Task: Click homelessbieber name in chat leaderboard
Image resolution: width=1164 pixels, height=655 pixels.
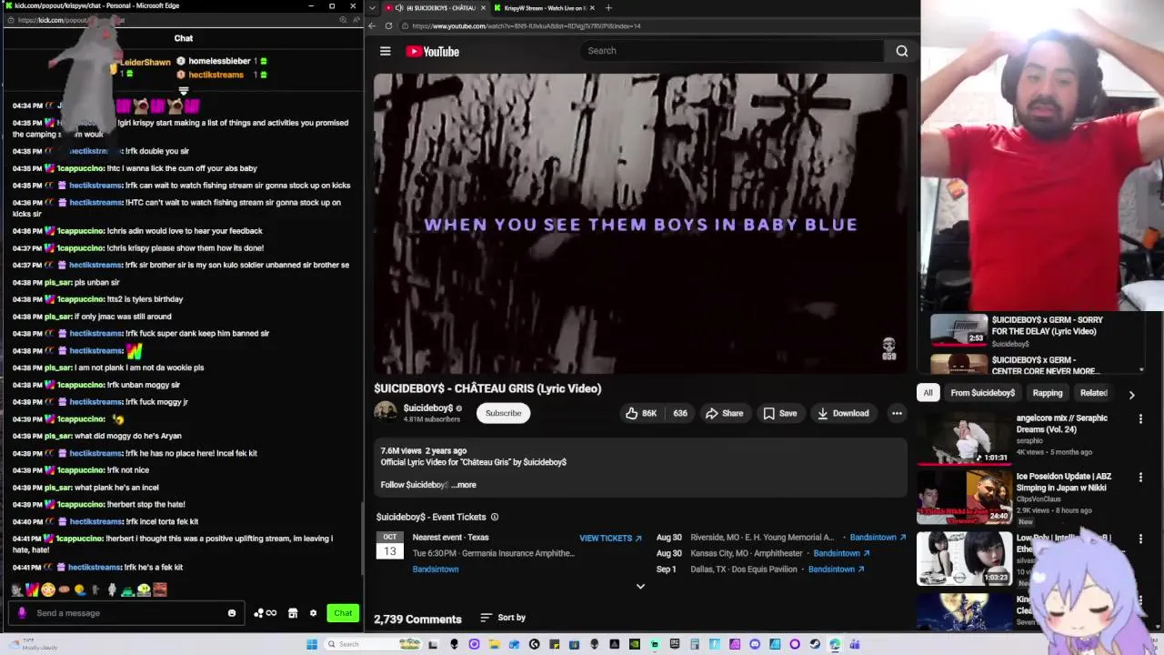Action: [x=219, y=61]
